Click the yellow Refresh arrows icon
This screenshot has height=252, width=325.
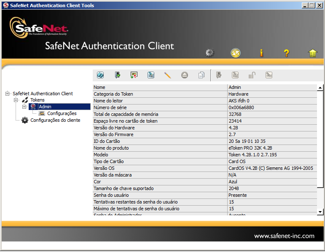(236, 53)
